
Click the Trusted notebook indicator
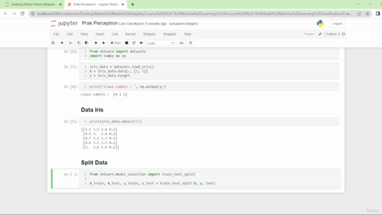tap(309, 34)
